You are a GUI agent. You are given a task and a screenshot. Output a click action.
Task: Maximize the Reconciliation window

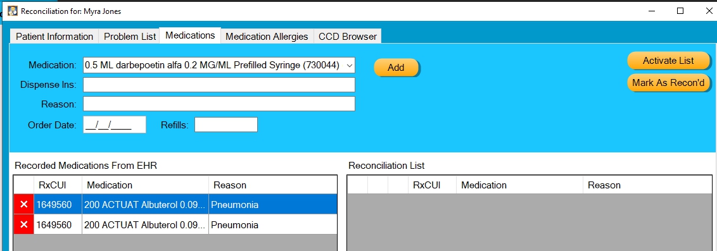pyautogui.click(x=680, y=11)
